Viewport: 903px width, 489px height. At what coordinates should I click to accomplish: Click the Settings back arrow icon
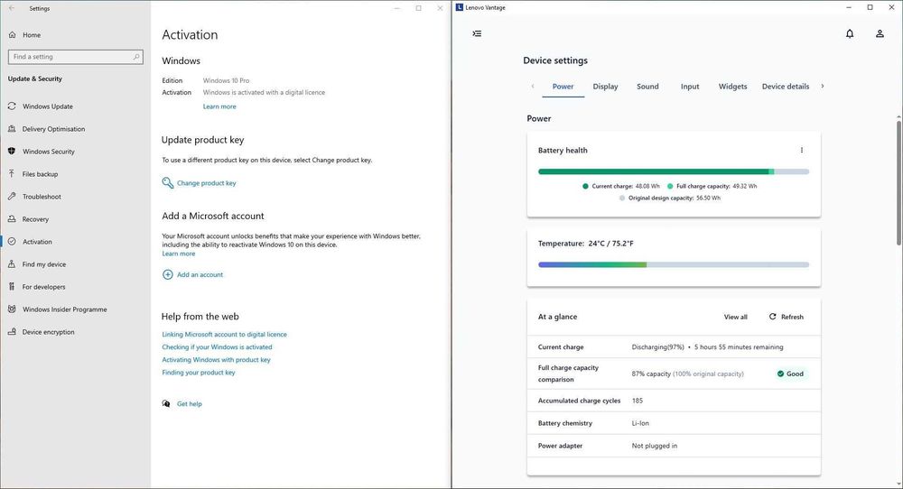(12, 8)
